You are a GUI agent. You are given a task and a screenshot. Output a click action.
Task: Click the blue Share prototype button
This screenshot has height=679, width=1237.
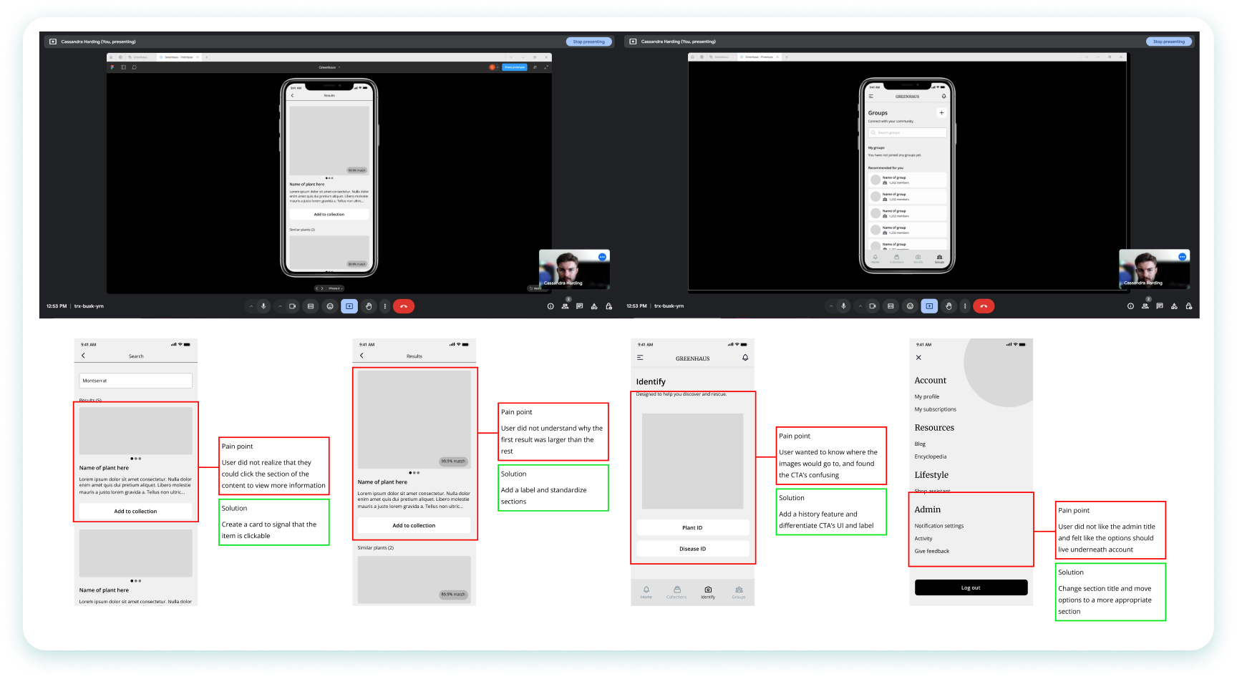coord(514,67)
